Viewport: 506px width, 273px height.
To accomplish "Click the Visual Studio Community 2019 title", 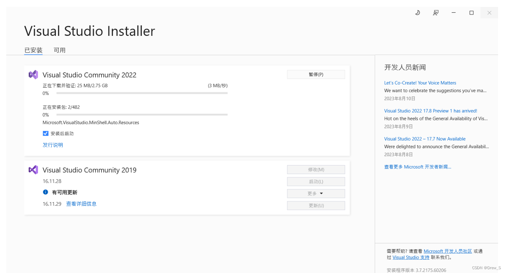I will pos(89,170).
